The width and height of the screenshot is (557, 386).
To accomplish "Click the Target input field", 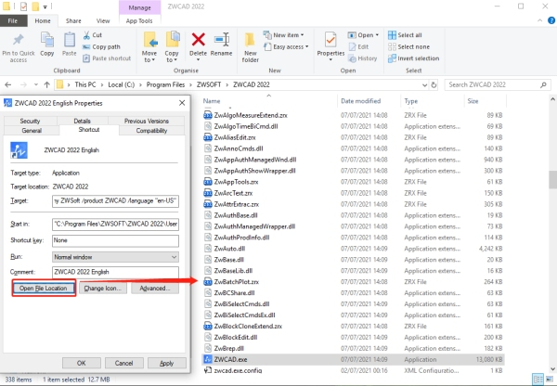I will (115, 201).
